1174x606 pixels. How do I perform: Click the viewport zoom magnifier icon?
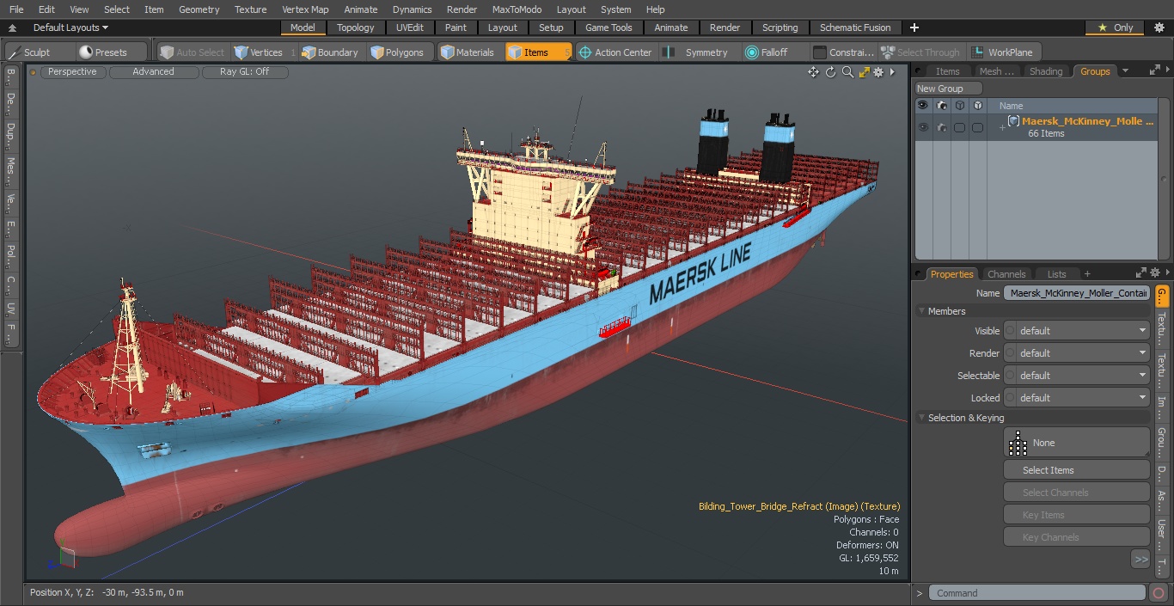(x=847, y=72)
